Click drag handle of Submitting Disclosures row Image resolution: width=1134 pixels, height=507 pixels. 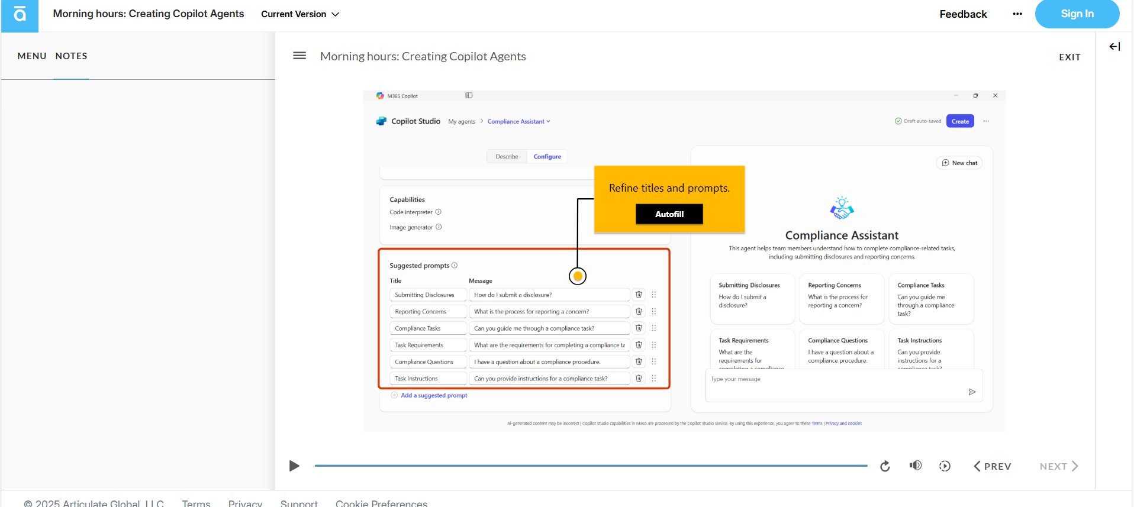[x=654, y=295]
